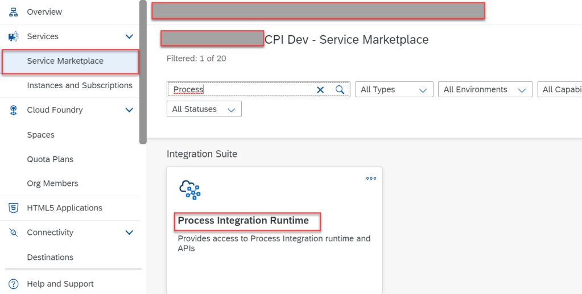Screen dimensions: 582x294
Task: Click the Process Integration Runtime cloud icon
Action: [x=189, y=189]
